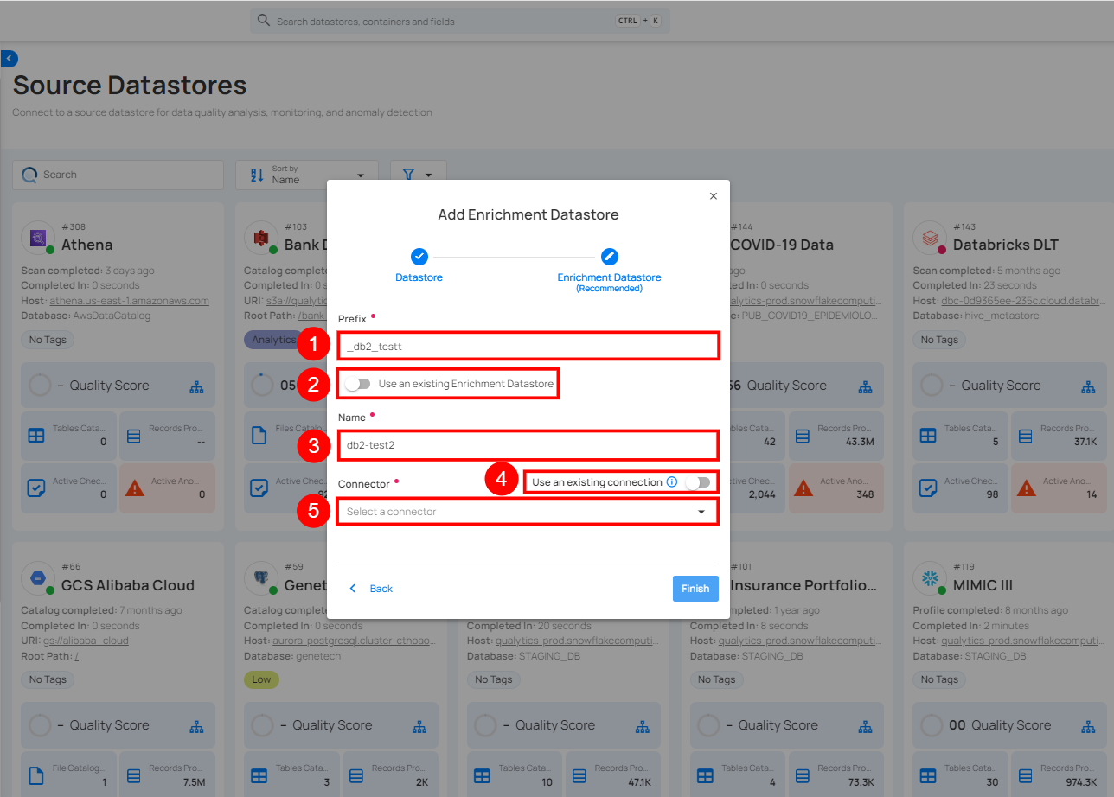Click Athena Active Checks icon

coord(36,488)
